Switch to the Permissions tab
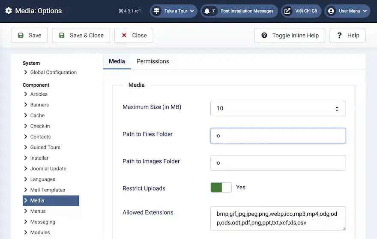The width and height of the screenshot is (377, 239). coord(153,61)
